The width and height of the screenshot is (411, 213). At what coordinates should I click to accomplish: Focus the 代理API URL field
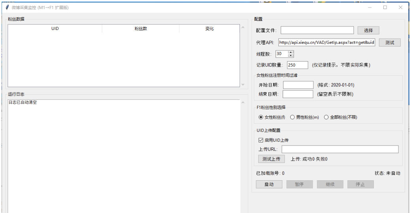[x=327, y=43]
